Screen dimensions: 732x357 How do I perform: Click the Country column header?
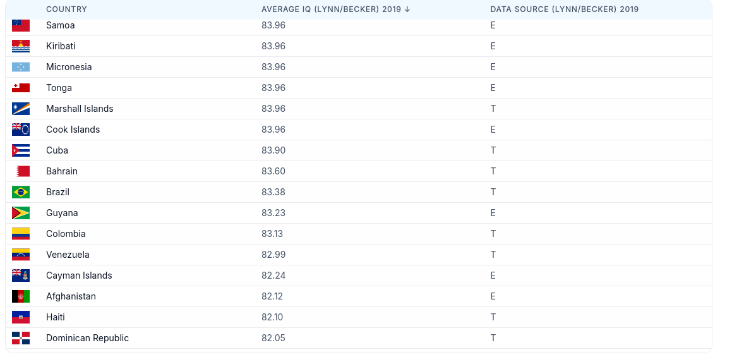click(x=66, y=9)
